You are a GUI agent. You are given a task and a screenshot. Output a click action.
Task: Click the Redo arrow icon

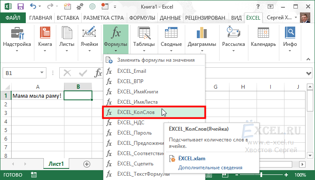click(50, 6)
